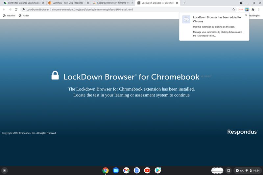Click the LockDown Browser extension icon in toolbar
This screenshot has height=175, width=263.
[x=247, y=10]
